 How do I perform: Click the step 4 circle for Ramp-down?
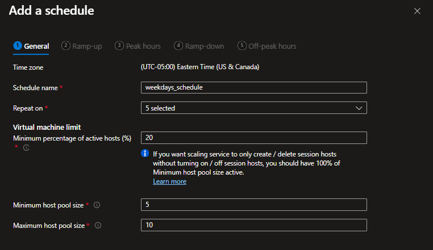[x=178, y=46]
